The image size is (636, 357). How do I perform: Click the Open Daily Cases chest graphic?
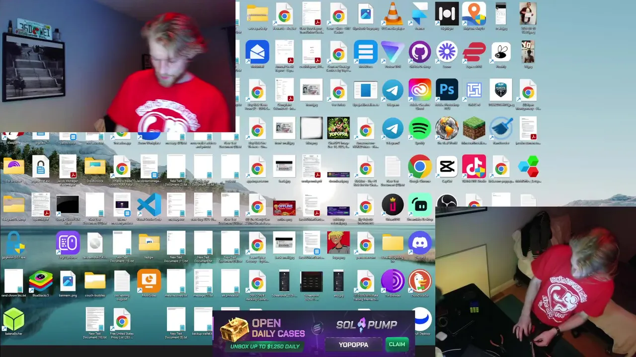coord(234,329)
